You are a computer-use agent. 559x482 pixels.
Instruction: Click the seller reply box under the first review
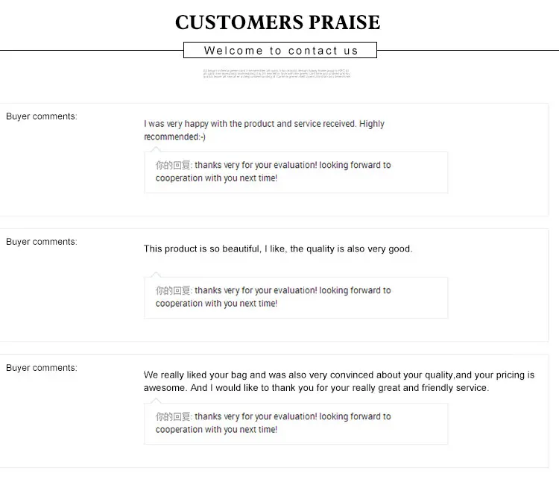click(x=295, y=172)
